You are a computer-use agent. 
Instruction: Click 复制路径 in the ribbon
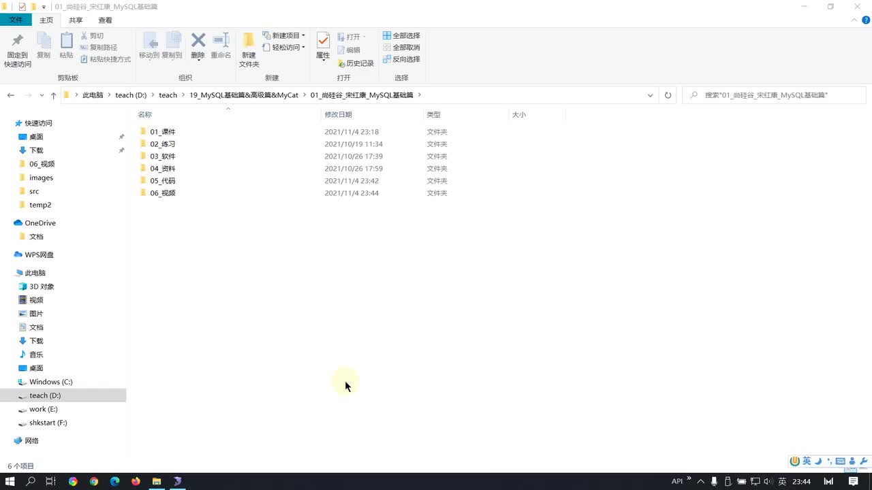(99, 48)
